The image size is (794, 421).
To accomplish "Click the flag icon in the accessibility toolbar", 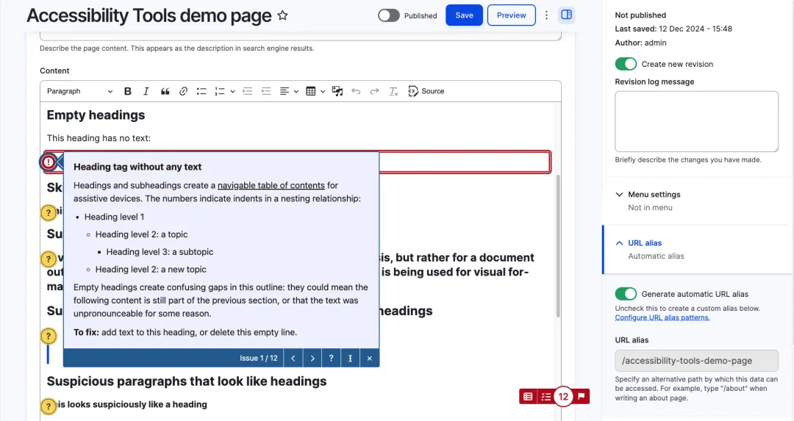I will (x=582, y=396).
